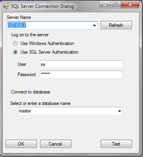143x157 pixels.
Task: Click the Log on to the server group label
Action: (x=30, y=35)
